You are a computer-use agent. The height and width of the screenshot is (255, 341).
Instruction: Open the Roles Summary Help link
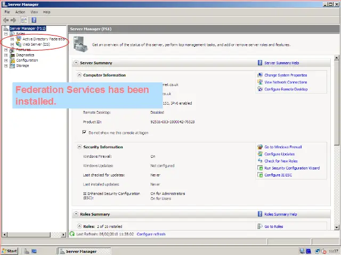tap(281, 214)
